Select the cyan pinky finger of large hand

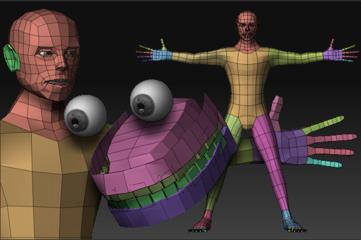[324, 163]
